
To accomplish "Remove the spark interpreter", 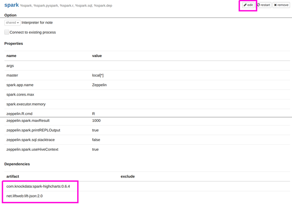I will (x=281, y=5).
